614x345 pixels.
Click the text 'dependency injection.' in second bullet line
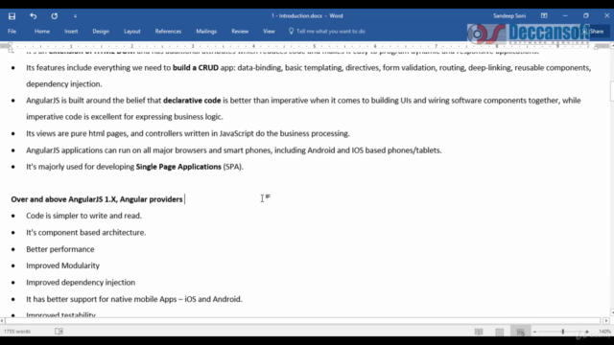click(x=64, y=84)
